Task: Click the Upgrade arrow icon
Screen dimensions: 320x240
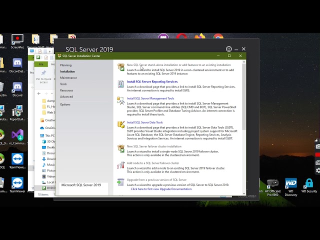Action: 120,182
